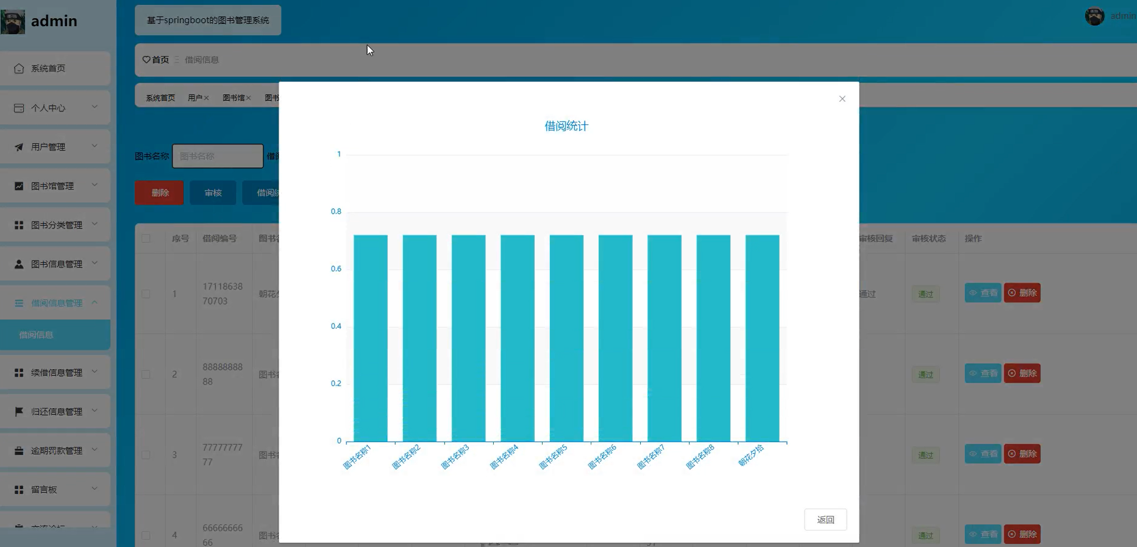Click the 逾期罚款管理 briefcase icon
The image size is (1137, 547).
click(19, 450)
